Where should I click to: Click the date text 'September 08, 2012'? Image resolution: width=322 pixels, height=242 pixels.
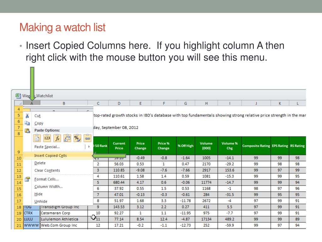pos(120,128)
